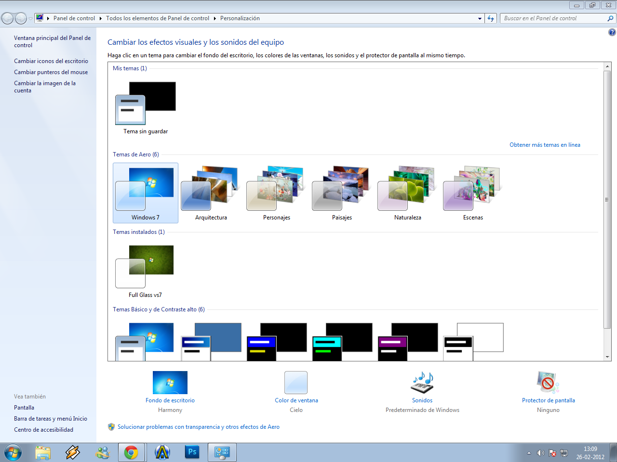Show hidden tray icons arrow
The image size is (617, 462).
click(529, 453)
